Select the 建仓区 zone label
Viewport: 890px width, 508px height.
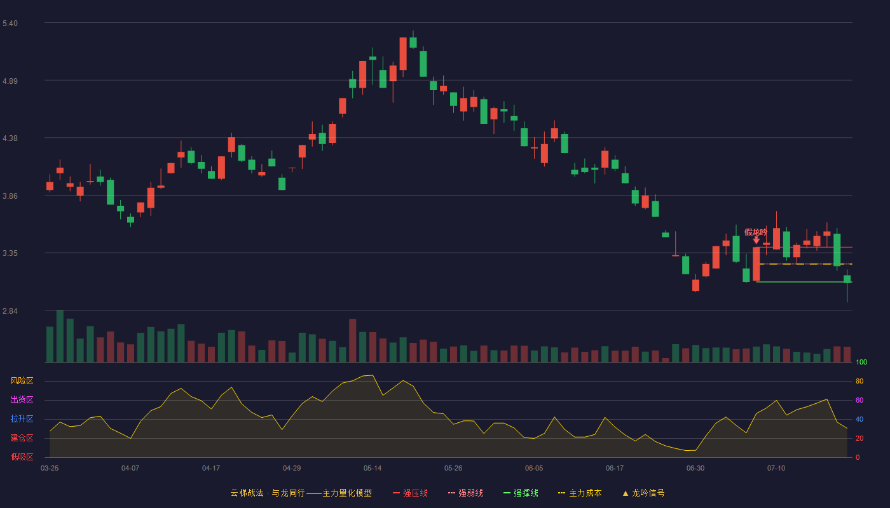[22, 438]
